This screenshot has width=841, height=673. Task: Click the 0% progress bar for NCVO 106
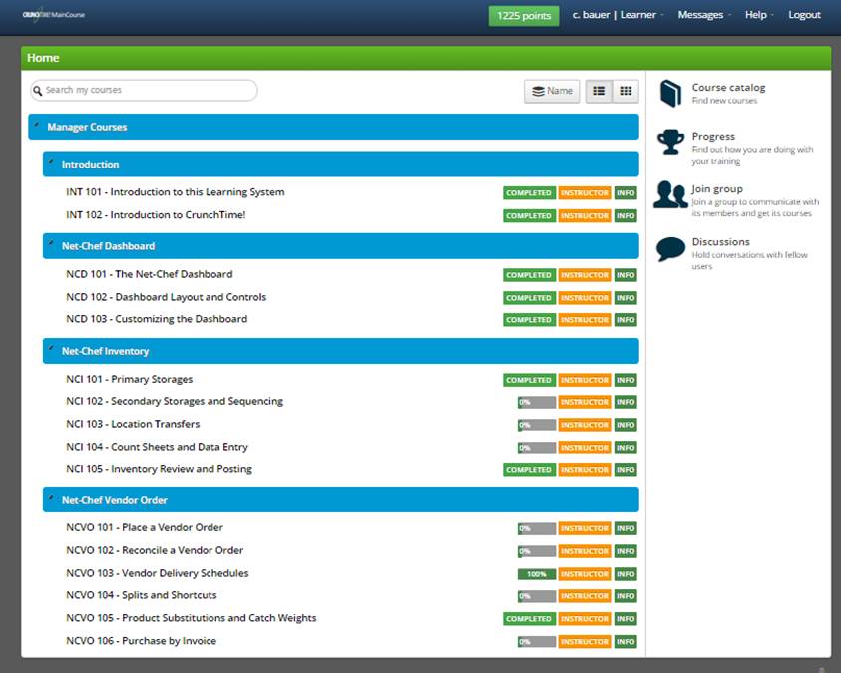tap(537, 642)
